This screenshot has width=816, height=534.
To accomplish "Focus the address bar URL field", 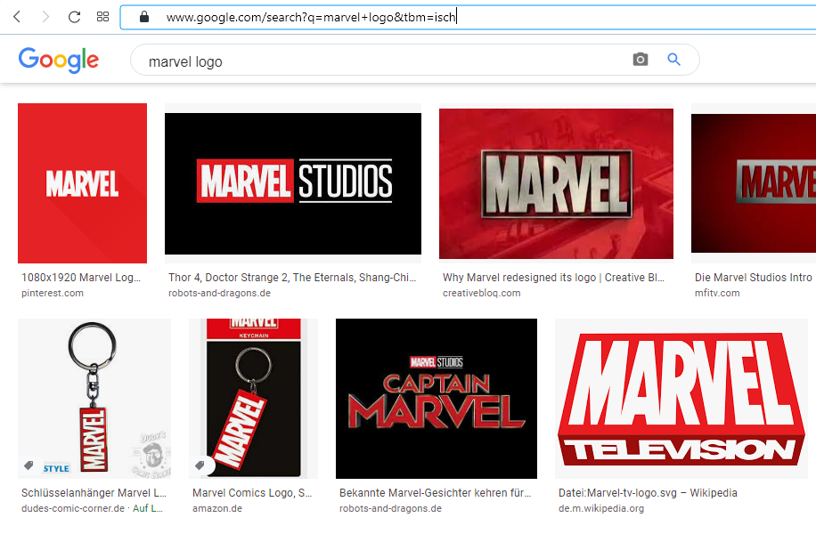I will (x=469, y=17).
